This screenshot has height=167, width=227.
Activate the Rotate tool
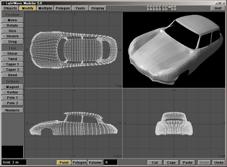(x=12, y=26)
